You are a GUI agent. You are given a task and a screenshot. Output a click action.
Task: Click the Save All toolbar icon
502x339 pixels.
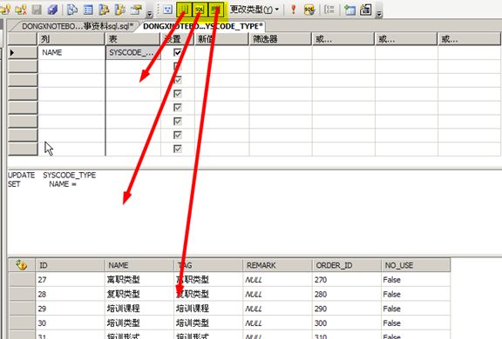[52, 10]
